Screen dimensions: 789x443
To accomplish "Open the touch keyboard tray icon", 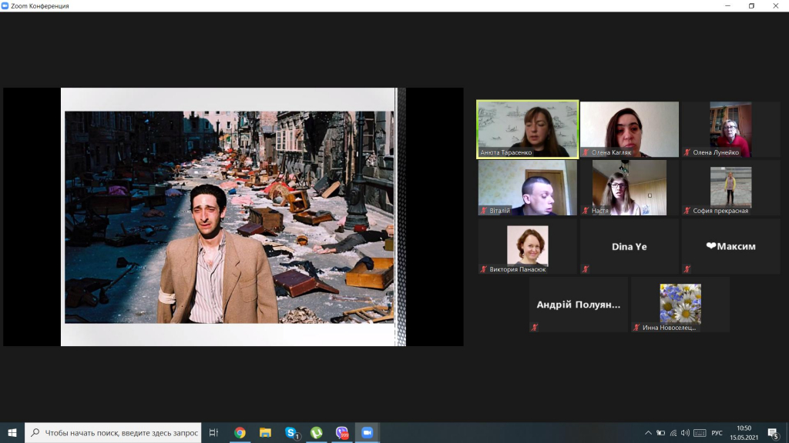I will coord(700,433).
